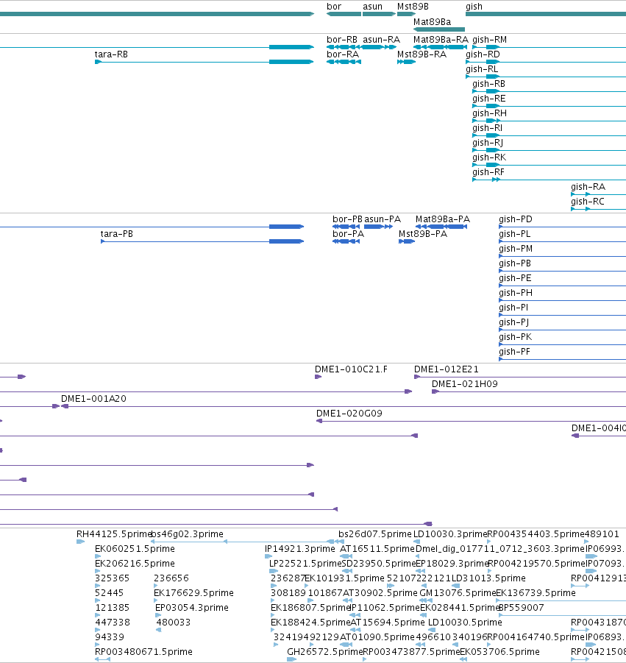Open the Mat89Ba gene label

point(432,21)
